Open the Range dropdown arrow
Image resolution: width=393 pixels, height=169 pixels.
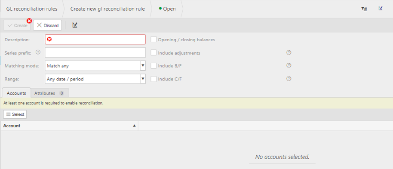coord(143,79)
